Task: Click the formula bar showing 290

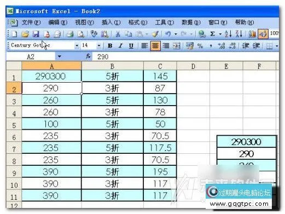Action: click(185, 56)
